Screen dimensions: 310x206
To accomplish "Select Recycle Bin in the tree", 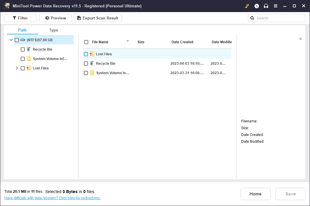I will tap(43, 49).
